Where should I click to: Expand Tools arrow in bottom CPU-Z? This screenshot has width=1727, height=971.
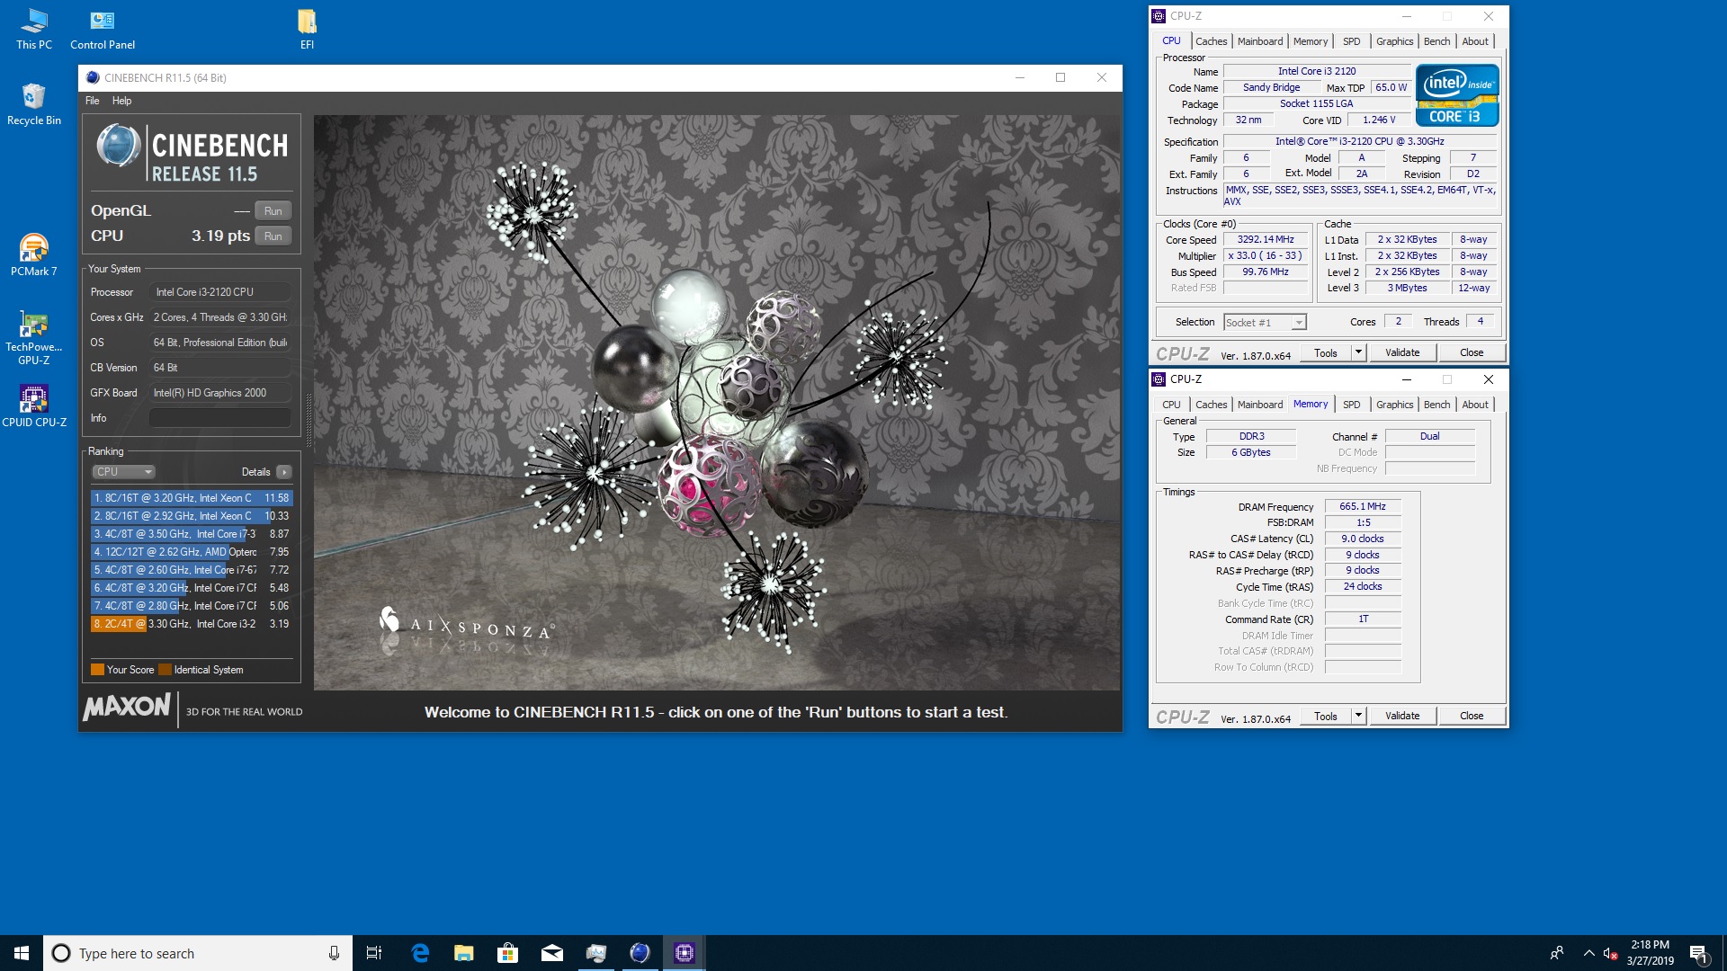(1358, 717)
